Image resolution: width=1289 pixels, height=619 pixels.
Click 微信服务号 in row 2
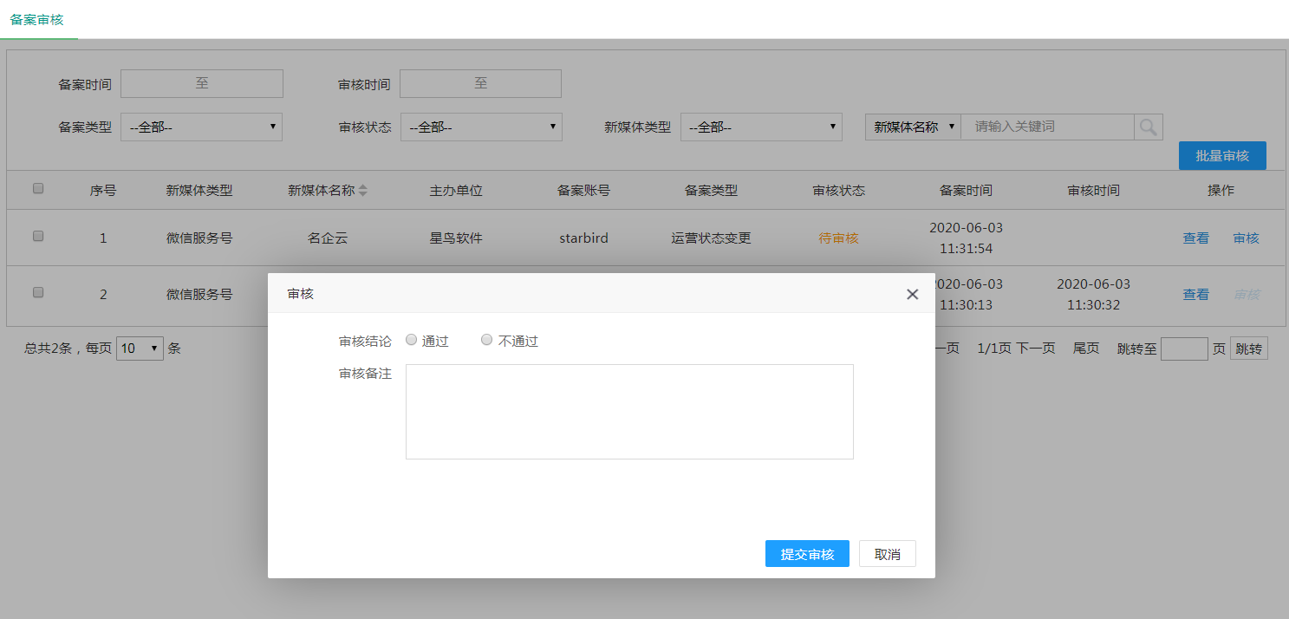[199, 295]
